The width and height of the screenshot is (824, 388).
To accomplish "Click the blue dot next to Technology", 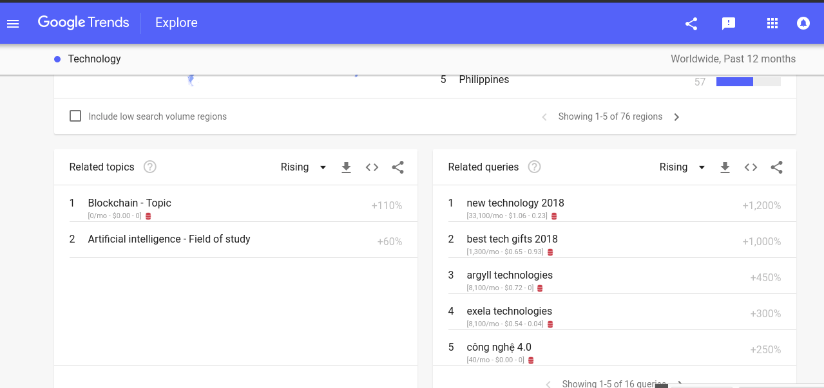I will pyautogui.click(x=57, y=59).
